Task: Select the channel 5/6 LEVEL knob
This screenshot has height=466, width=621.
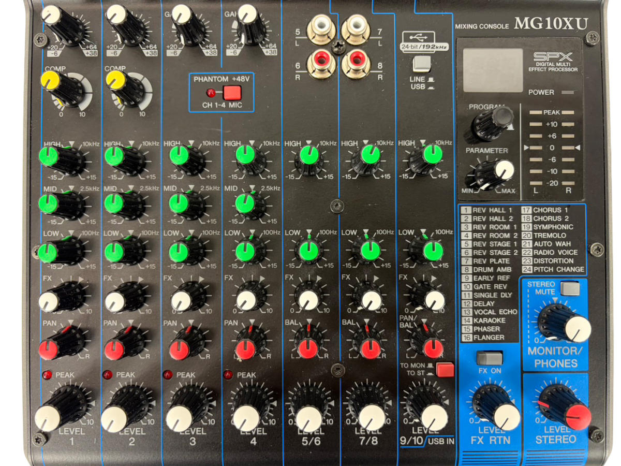Action: [309, 409]
